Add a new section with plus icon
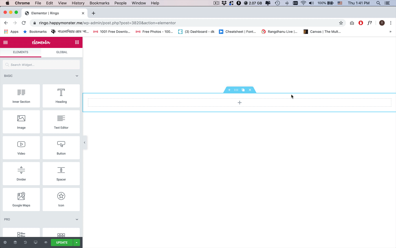 229,90
